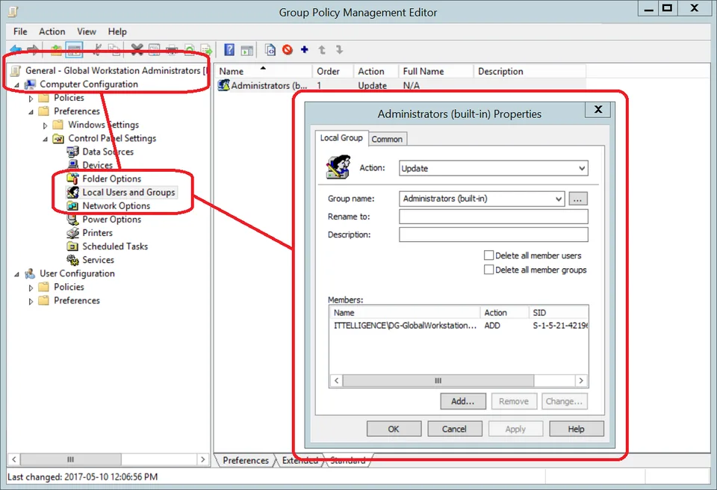The height and width of the screenshot is (490, 717).
Task: Click the Devices icon in tree
Action: [72, 165]
